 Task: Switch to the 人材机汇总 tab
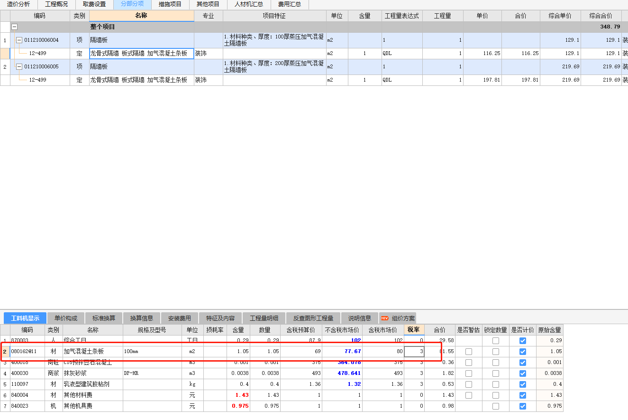(x=249, y=4)
